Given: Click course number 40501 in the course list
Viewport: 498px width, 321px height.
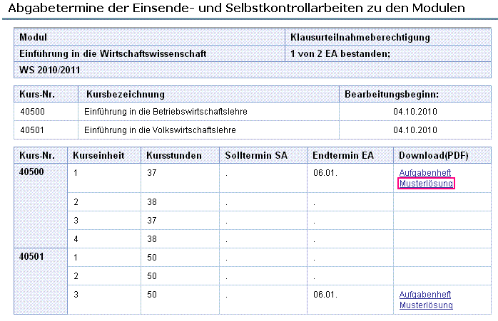Looking at the screenshot, I should click(32, 130).
